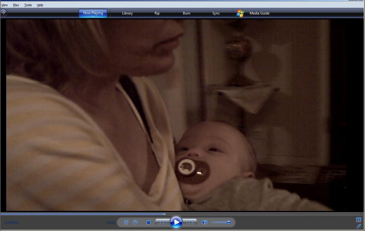Go to the Sync tab
Viewport: 365px width, 231px height.
pos(216,13)
